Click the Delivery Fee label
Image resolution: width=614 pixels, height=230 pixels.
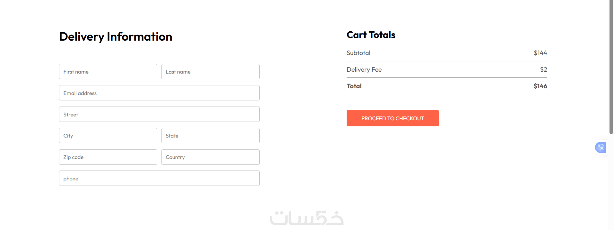coord(364,70)
